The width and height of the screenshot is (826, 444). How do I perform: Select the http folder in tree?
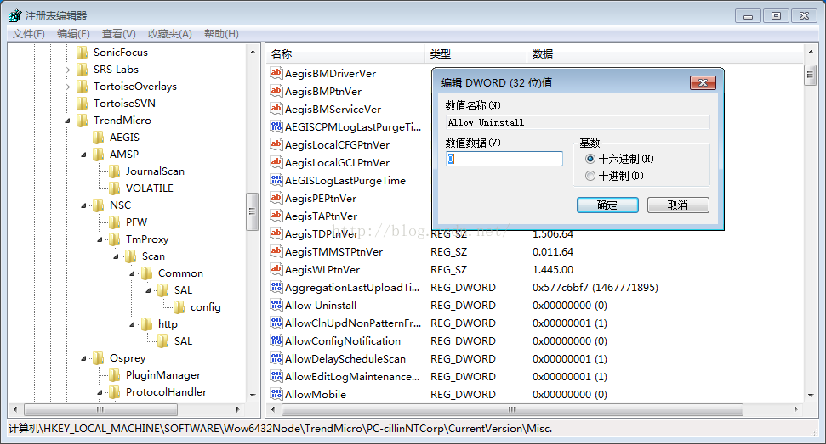[x=168, y=324]
